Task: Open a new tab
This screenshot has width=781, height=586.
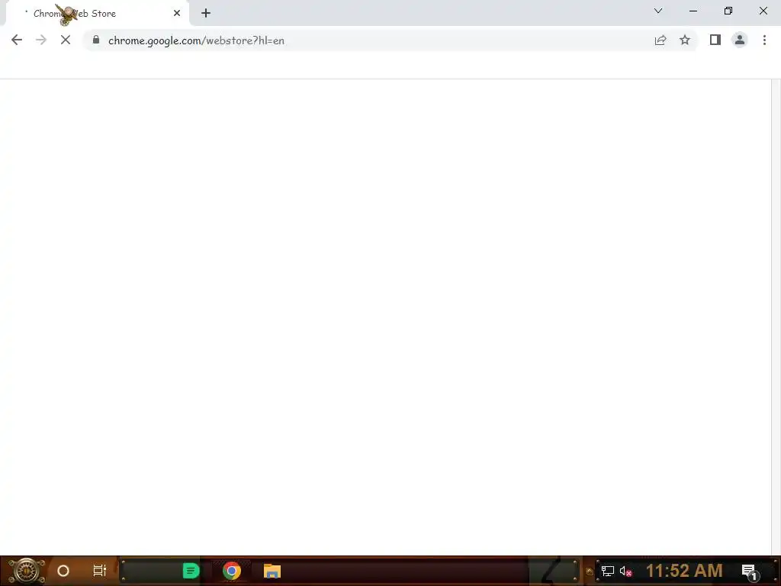Action: (206, 14)
